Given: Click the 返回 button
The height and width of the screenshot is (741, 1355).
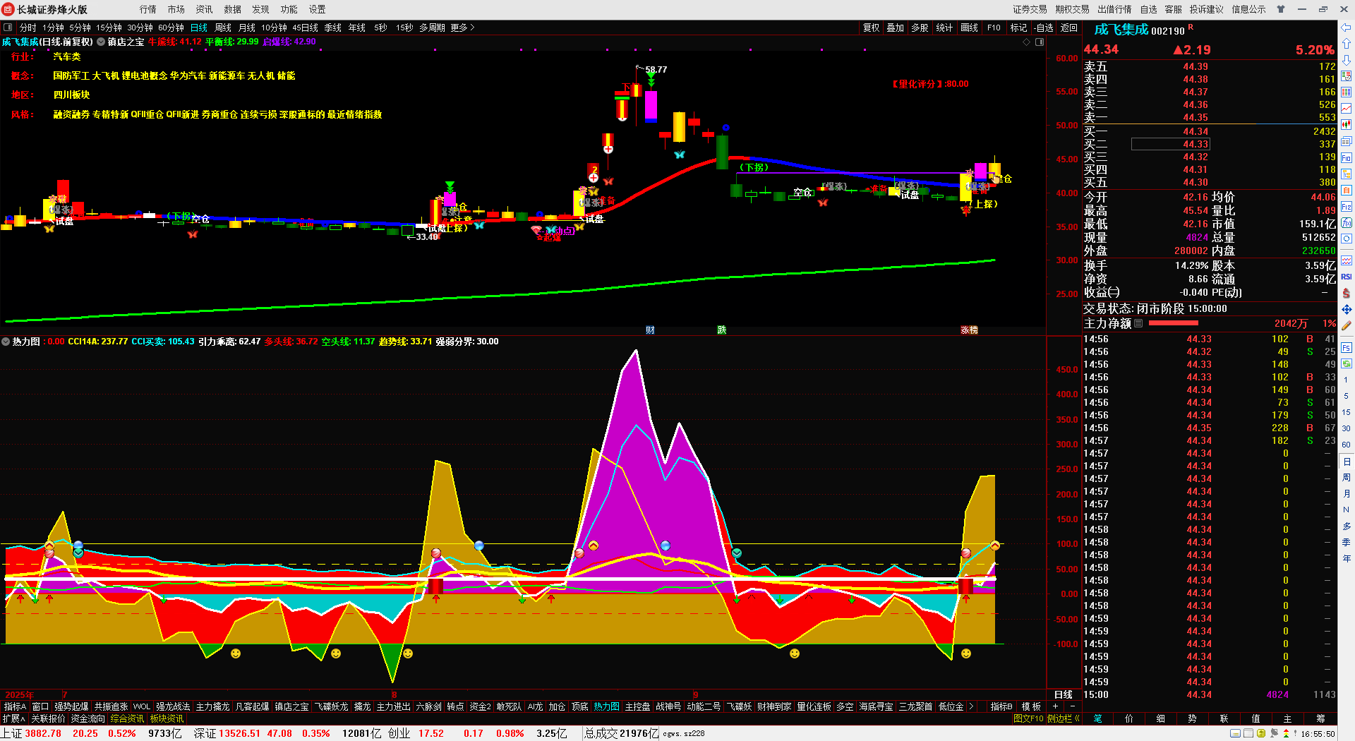Looking at the screenshot, I should point(1069,28).
